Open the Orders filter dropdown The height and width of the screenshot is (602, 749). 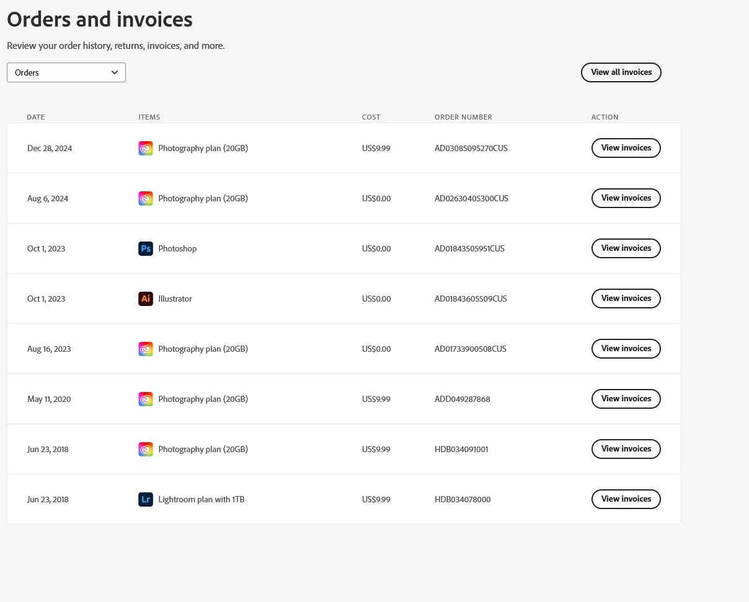coord(66,72)
